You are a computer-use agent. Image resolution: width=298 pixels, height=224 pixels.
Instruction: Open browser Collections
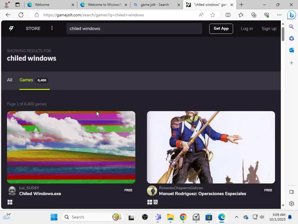click(x=254, y=15)
